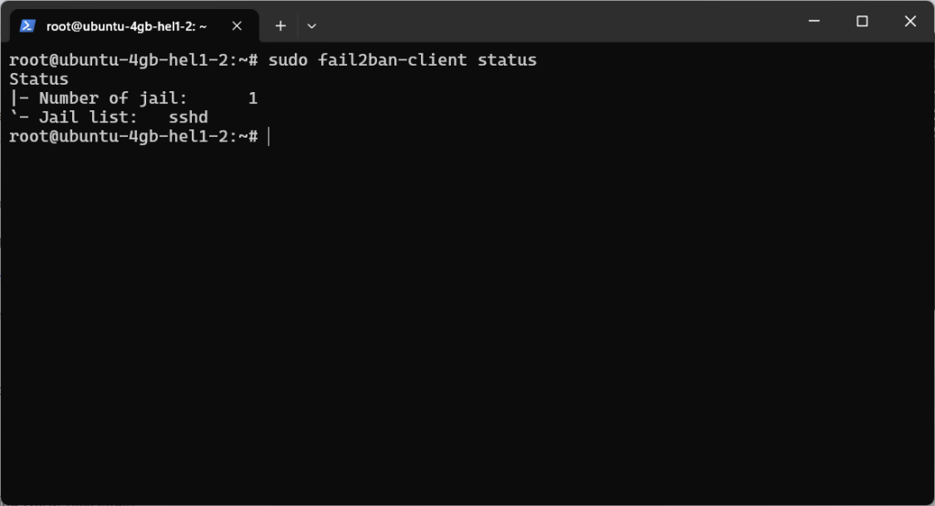
Task: Click the PowerShell icon on the tab
Action: click(27, 26)
